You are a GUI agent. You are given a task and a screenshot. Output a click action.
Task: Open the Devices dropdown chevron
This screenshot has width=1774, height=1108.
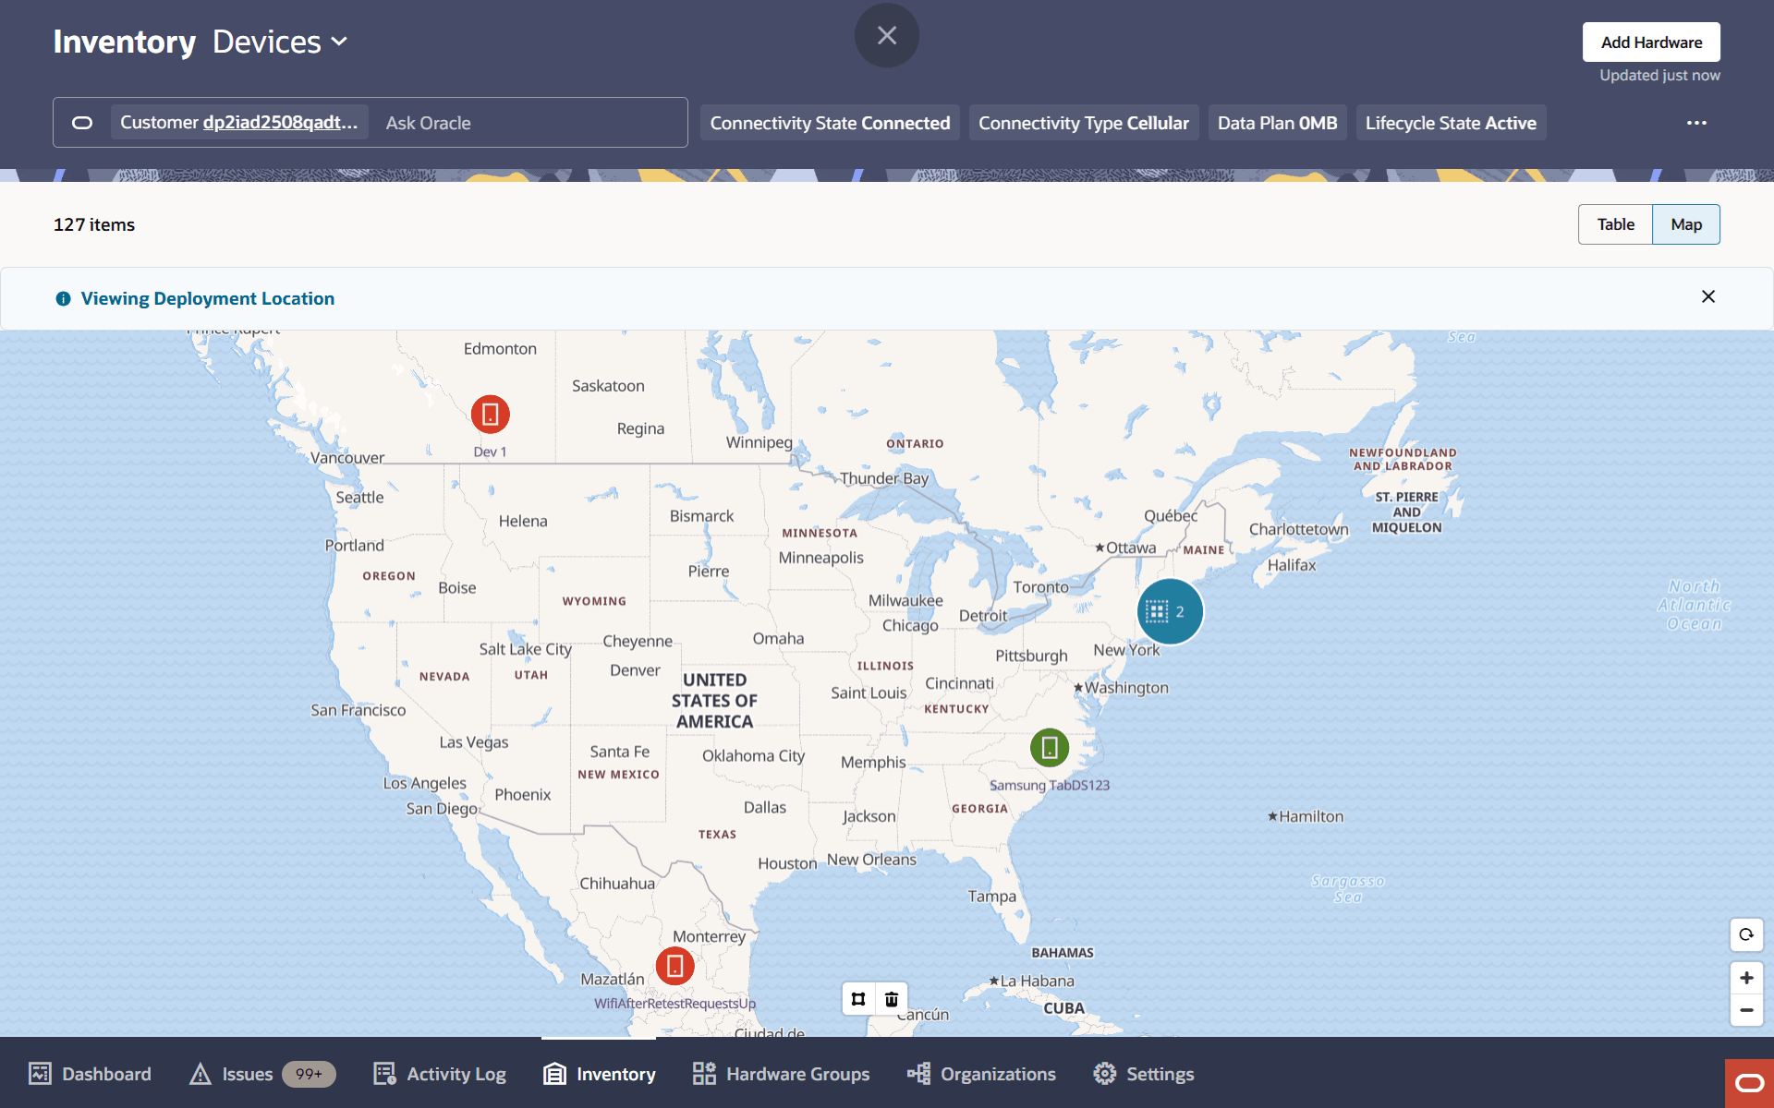[339, 42]
